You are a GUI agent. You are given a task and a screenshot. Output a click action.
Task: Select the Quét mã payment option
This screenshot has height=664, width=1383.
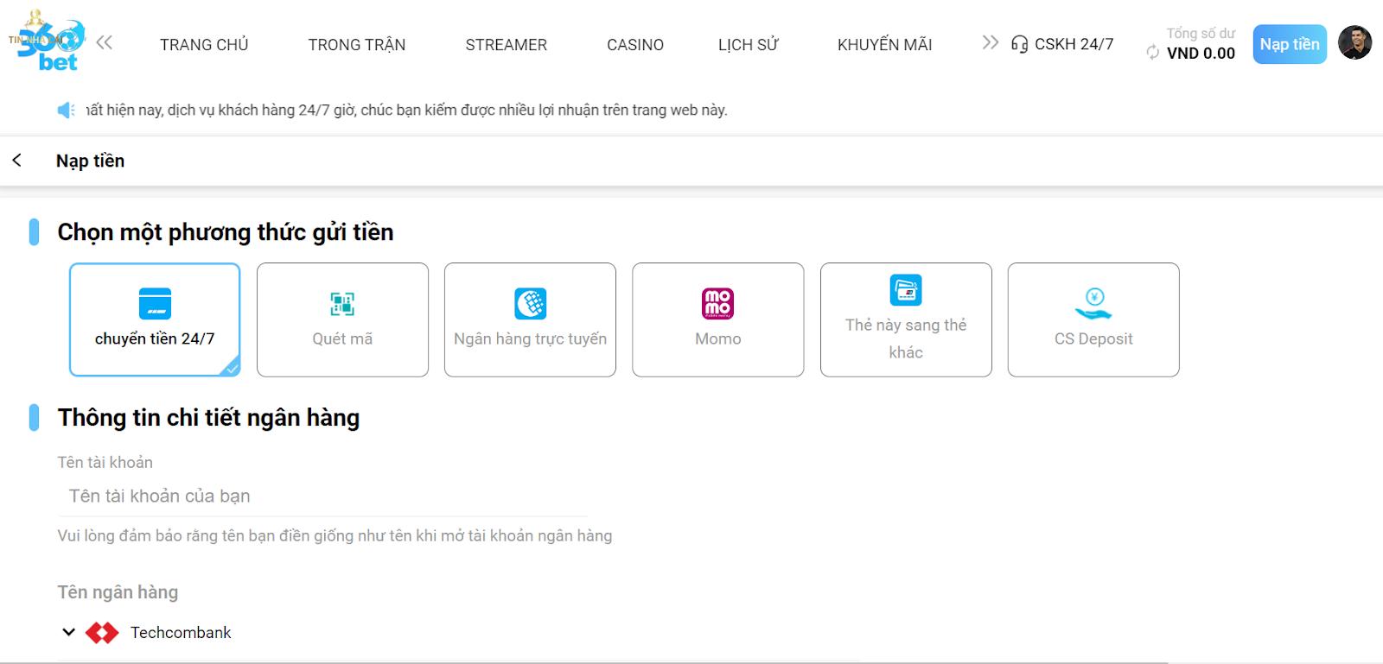[x=342, y=319]
